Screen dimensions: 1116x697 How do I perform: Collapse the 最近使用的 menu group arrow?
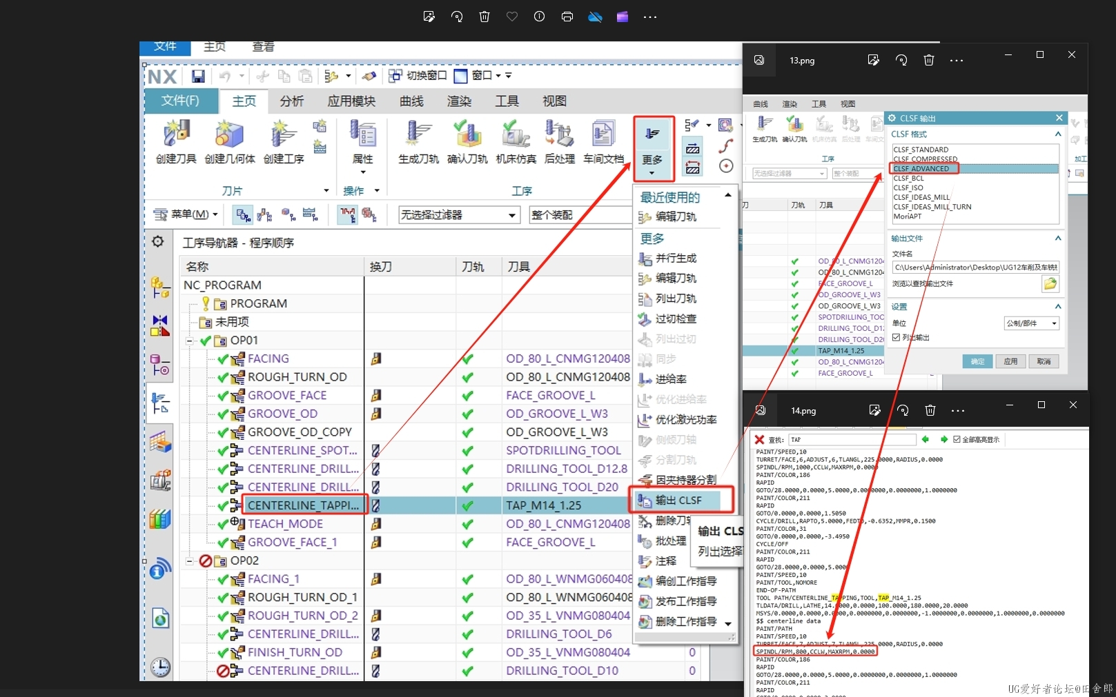click(x=727, y=196)
